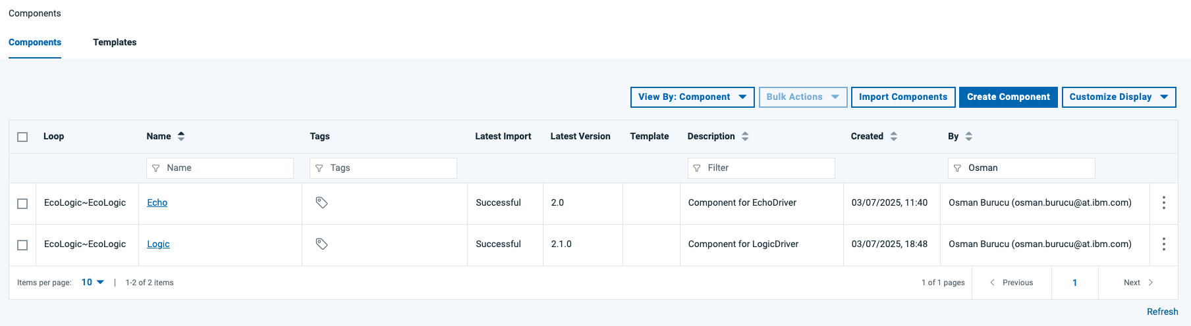Click the Tags column header

point(319,136)
